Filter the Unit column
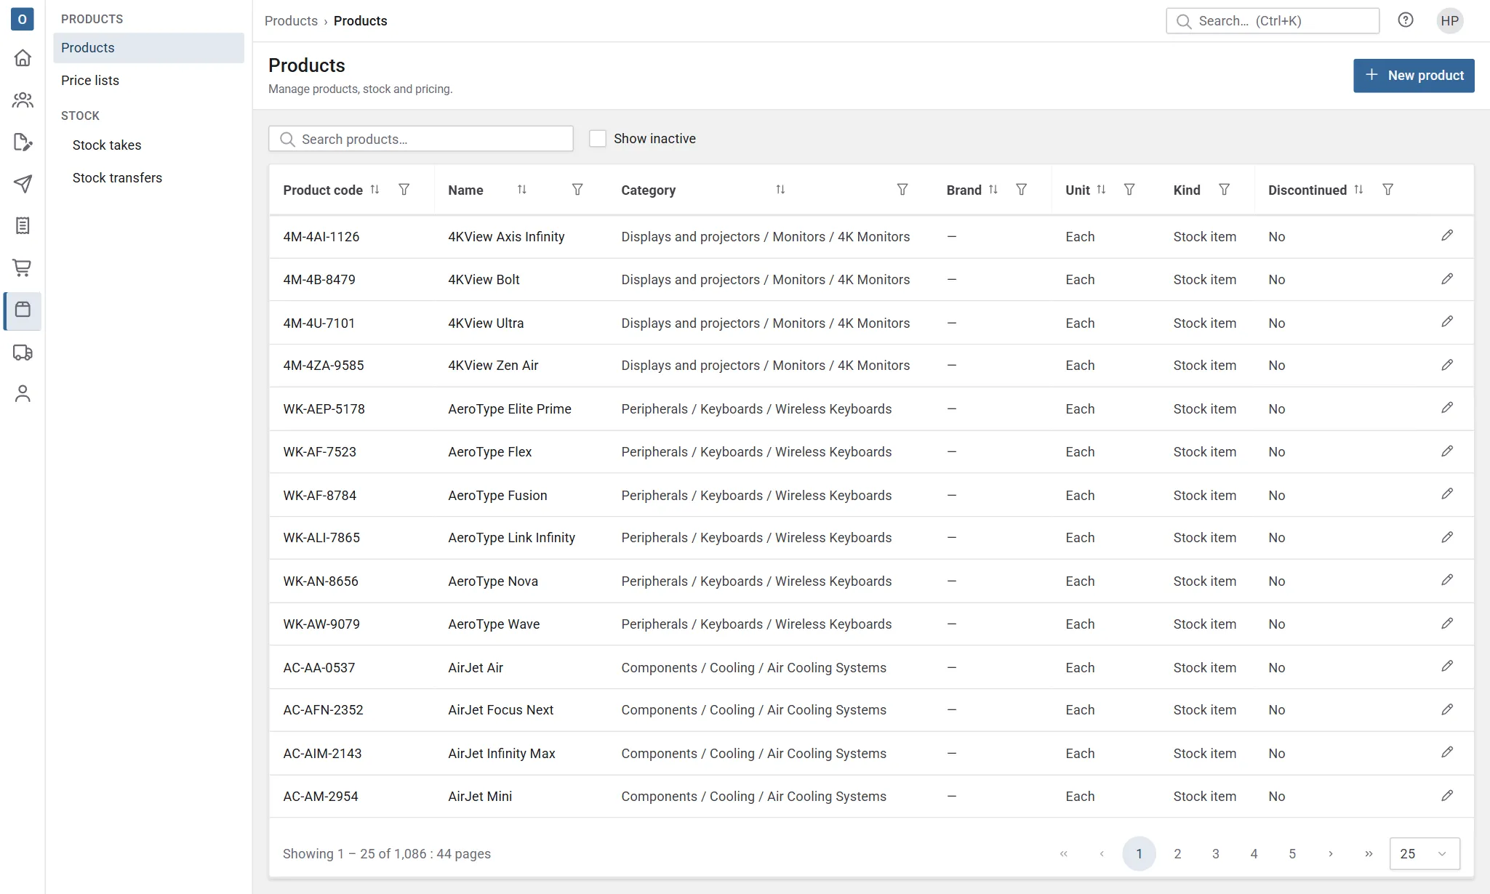 [1129, 190]
